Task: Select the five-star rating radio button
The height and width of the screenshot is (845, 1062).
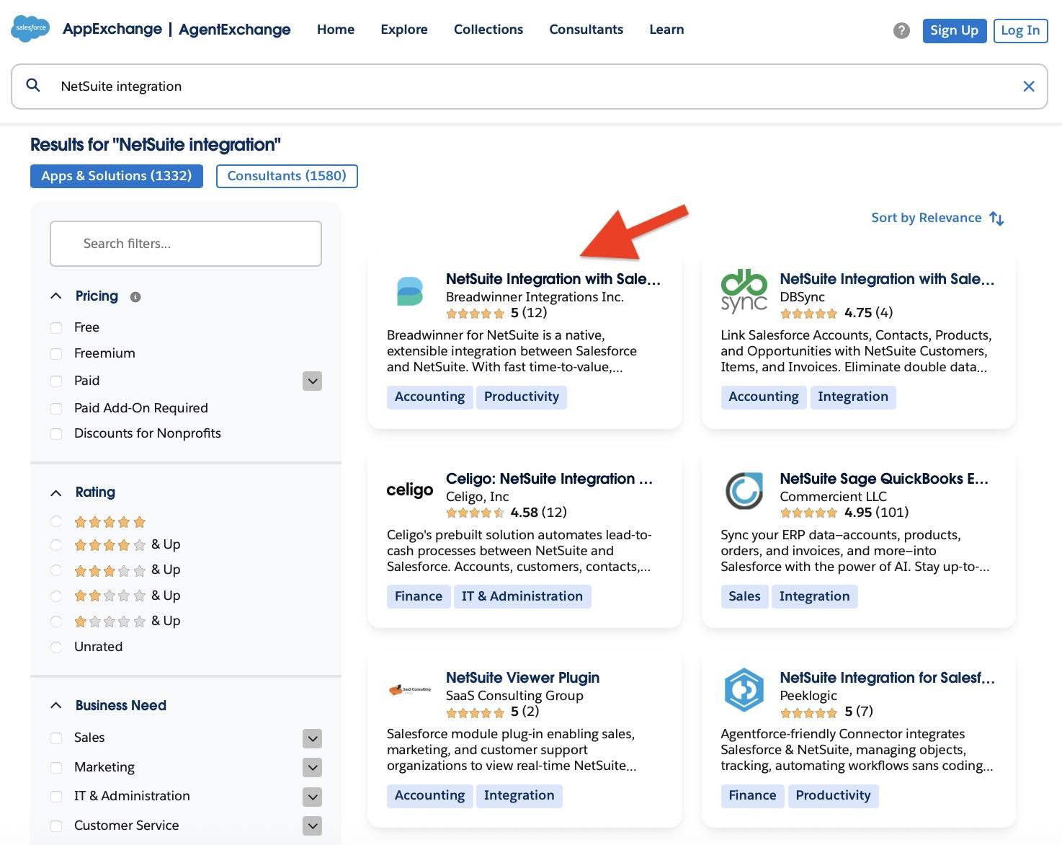Action: point(56,521)
